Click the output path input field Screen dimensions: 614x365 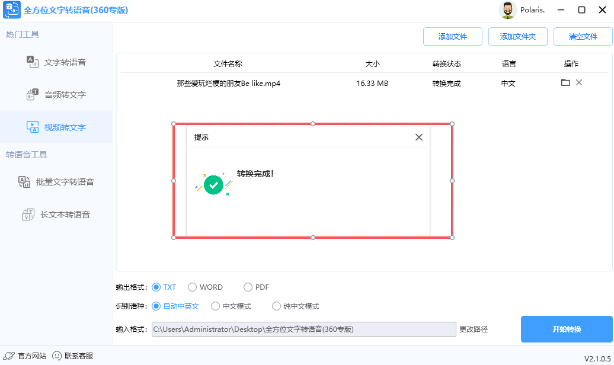click(302, 329)
